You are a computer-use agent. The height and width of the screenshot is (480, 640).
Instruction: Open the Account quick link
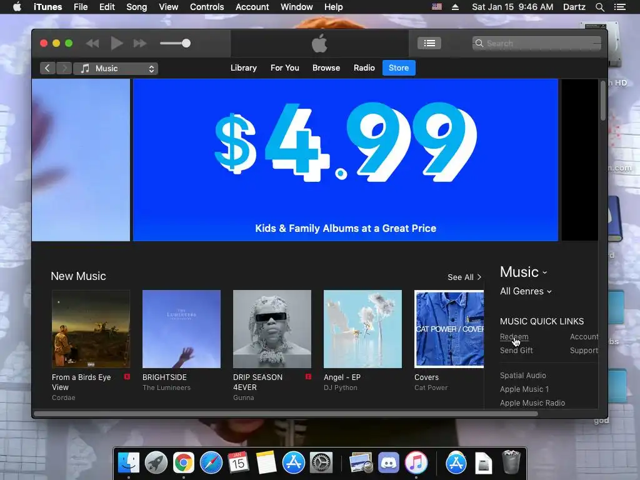point(584,337)
